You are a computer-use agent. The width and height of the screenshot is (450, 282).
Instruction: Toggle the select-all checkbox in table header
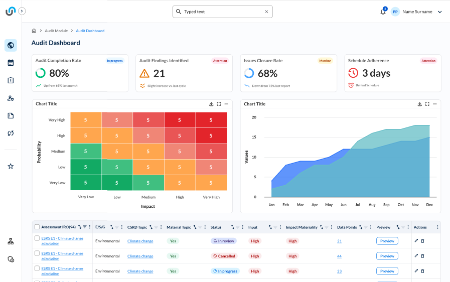click(37, 227)
